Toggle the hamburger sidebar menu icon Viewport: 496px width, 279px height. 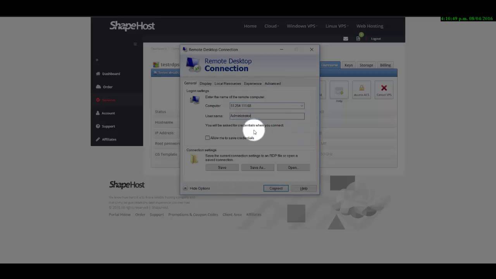tap(135, 44)
